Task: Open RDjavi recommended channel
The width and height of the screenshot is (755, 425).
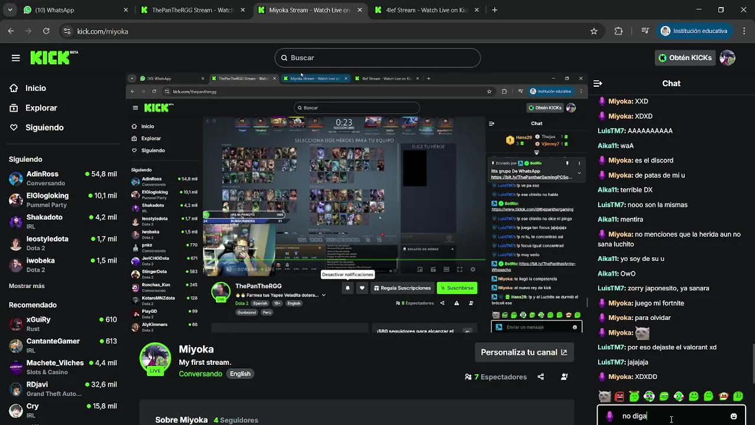Action: (x=63, y=388)
